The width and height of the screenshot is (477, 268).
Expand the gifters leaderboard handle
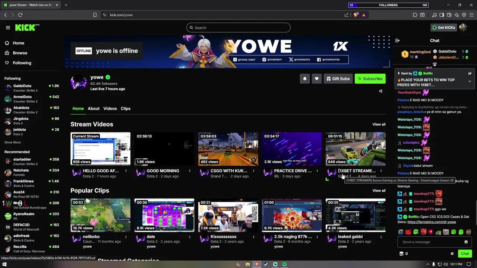[435, 64]
